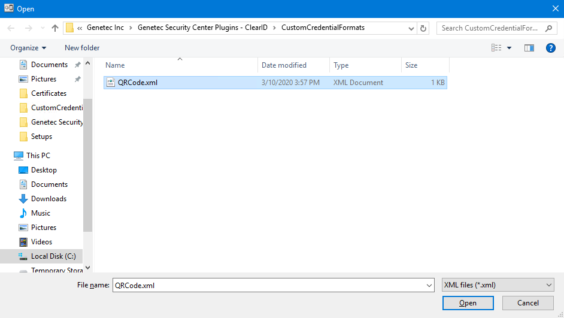The height and width of the screenshot is (318, 564).
Task: Click the 3/10/2020 3:57 PM date cell
Action: click(290, 83)
